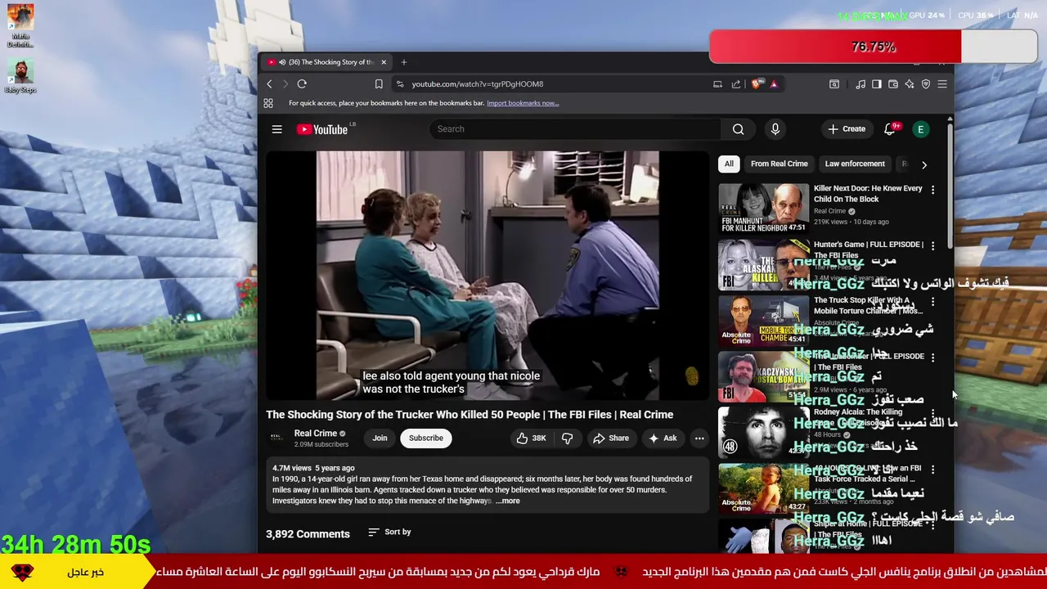Open the Mafia desktop shortcut icon
1047x589 pixels.
(20, 26)
